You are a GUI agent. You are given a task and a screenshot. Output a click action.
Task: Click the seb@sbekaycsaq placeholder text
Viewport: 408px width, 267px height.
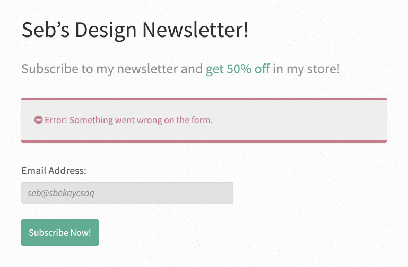tap(61, 193)
